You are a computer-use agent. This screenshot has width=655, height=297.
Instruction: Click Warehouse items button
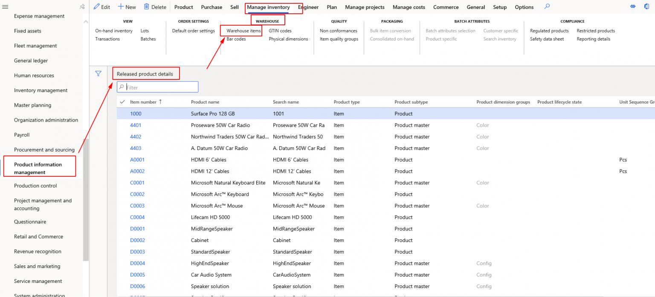click(243, 31)
